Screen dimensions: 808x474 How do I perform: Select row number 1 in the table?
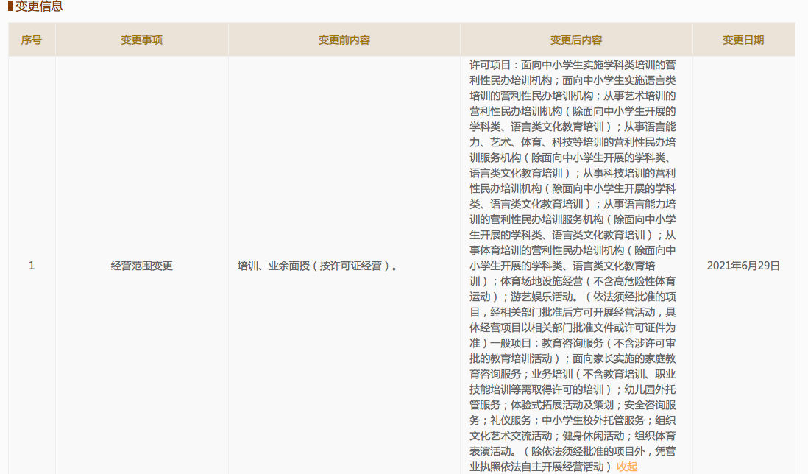point(30,264)
